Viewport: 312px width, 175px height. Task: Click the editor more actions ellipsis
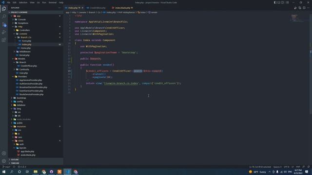308,8
